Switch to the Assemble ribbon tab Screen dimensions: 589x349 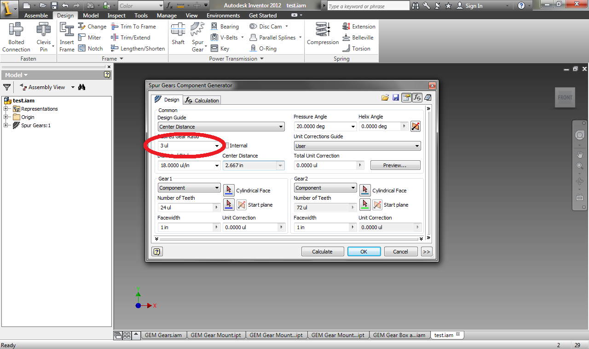click(36, 16)
